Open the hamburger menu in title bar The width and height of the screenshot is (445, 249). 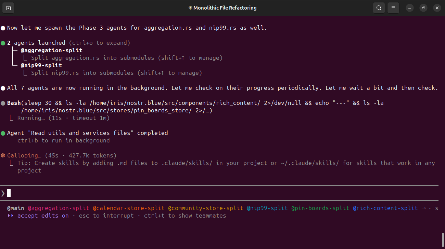393,8
